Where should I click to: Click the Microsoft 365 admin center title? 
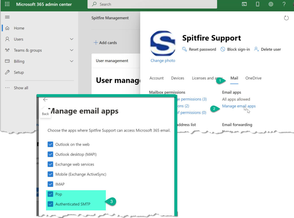[44, 4]
